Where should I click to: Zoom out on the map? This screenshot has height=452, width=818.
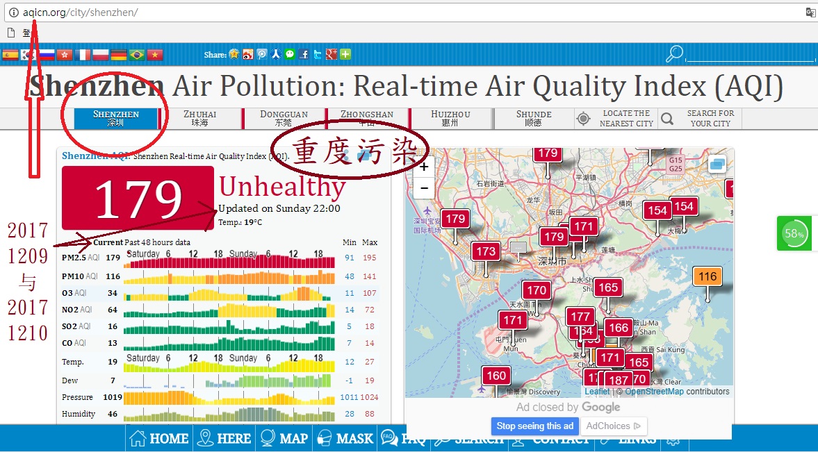pos(423,187)
